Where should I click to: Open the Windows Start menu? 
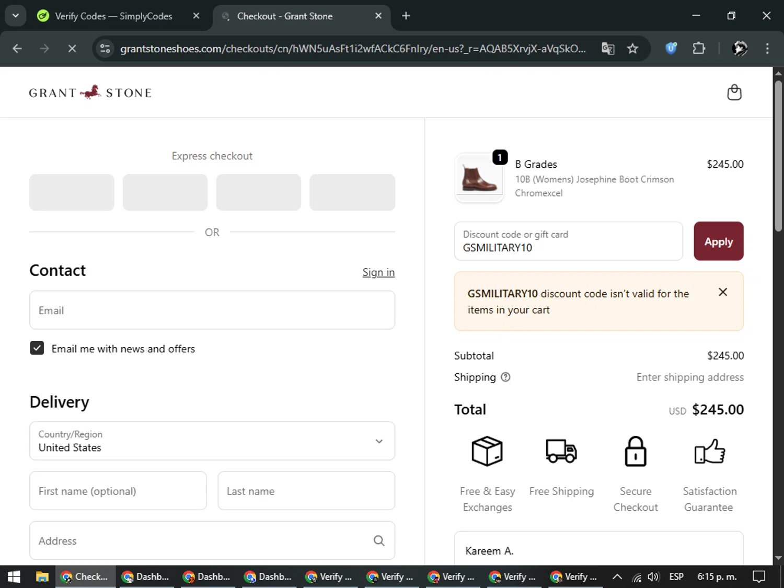[x=14, y=577]
